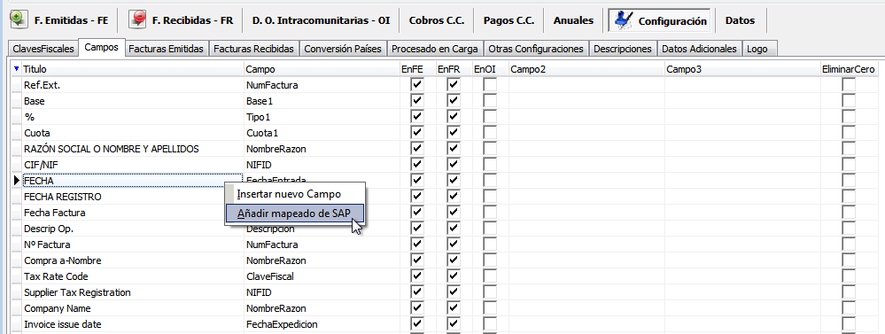
Task: Select the 'Fecha Factura' title cell
Action: [x=132, y=213]
